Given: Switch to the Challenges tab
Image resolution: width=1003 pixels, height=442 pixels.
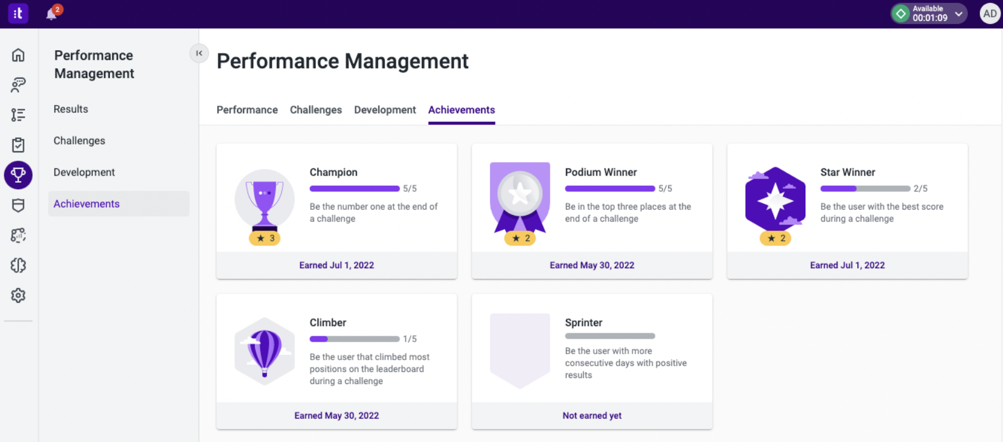Looking at the screenshot, I should tap(316, 110).
